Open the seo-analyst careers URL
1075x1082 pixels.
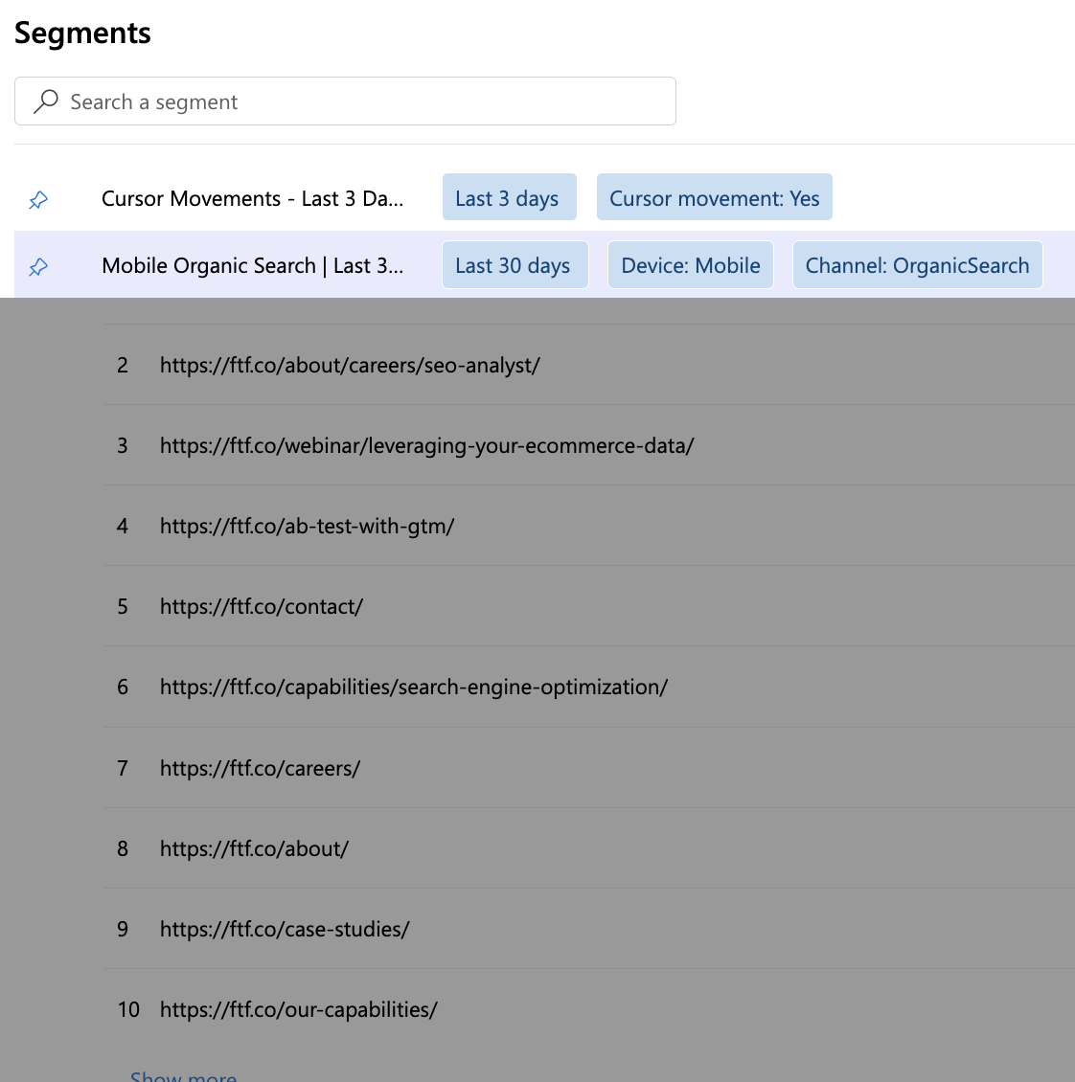click(350, 365)
